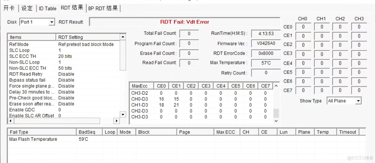Viewport: 376px width, 163px height.
Task: Select the Enable SLC AR Offset row
Action: coord(64,116)
